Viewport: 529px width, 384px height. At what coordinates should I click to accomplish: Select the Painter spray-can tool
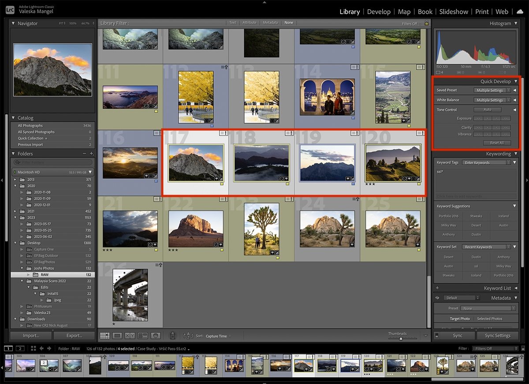pos(173,335)
